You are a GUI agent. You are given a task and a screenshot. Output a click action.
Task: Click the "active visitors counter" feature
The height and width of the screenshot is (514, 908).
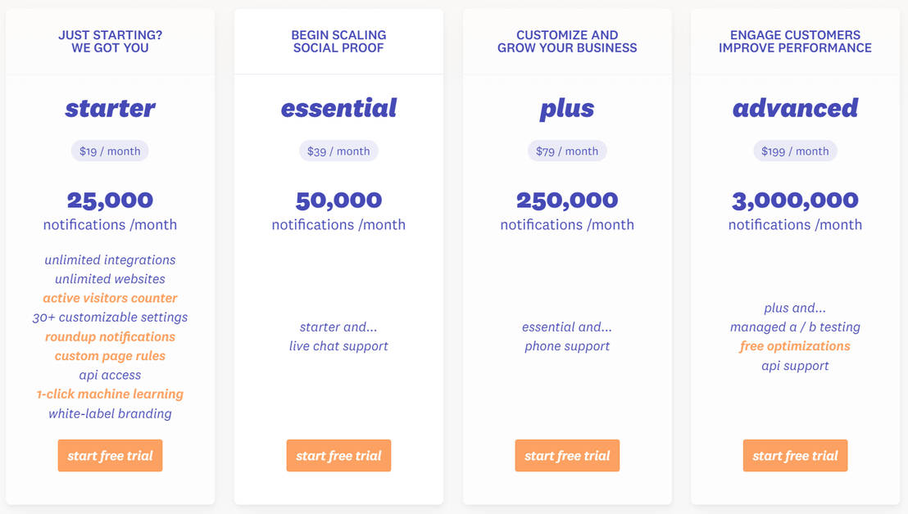[110, 298]
